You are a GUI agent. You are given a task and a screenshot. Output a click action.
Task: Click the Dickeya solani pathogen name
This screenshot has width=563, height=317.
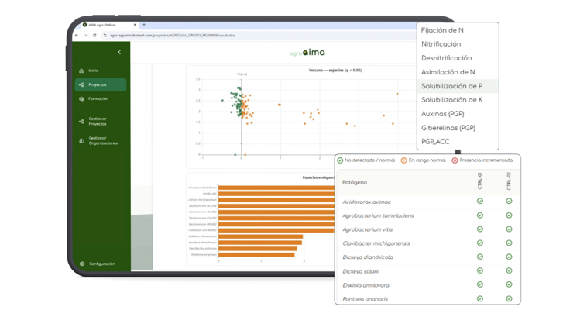(361, 271)
